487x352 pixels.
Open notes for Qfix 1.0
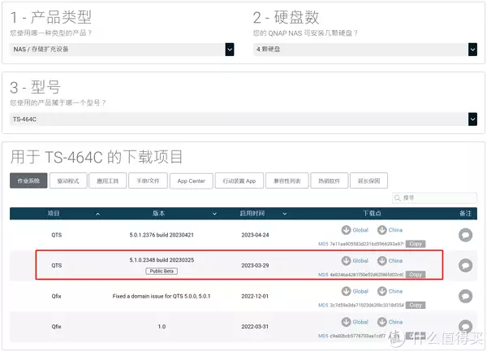coord(465,327)
